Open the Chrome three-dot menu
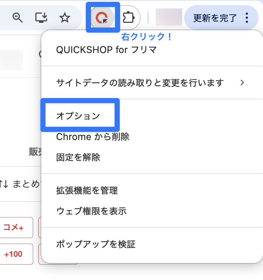The image size is (263, 280). [246, 17]
